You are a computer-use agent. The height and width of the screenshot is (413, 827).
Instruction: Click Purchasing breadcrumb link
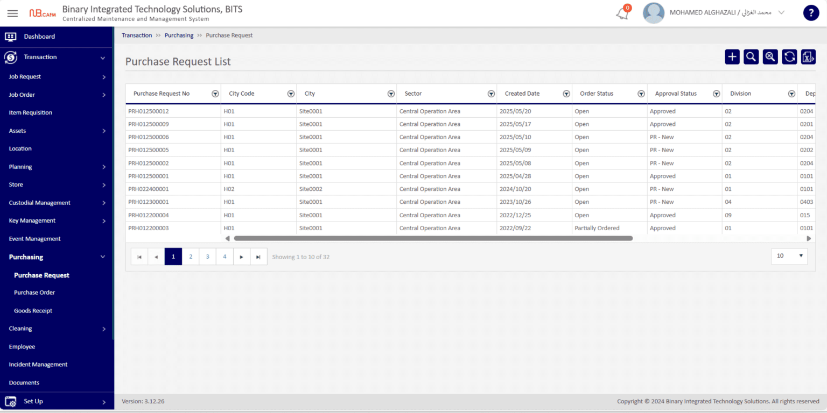(179, 35)
